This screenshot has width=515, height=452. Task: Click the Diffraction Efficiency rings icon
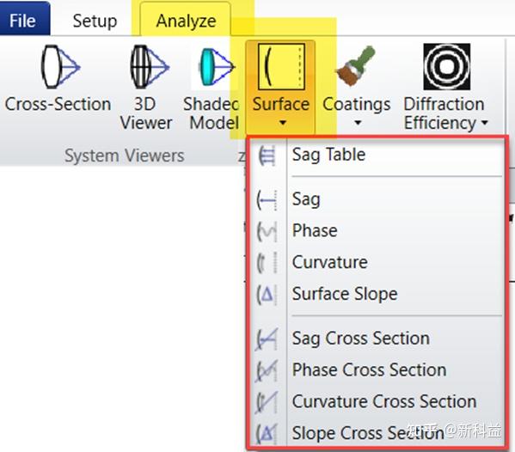click(447, 67)
